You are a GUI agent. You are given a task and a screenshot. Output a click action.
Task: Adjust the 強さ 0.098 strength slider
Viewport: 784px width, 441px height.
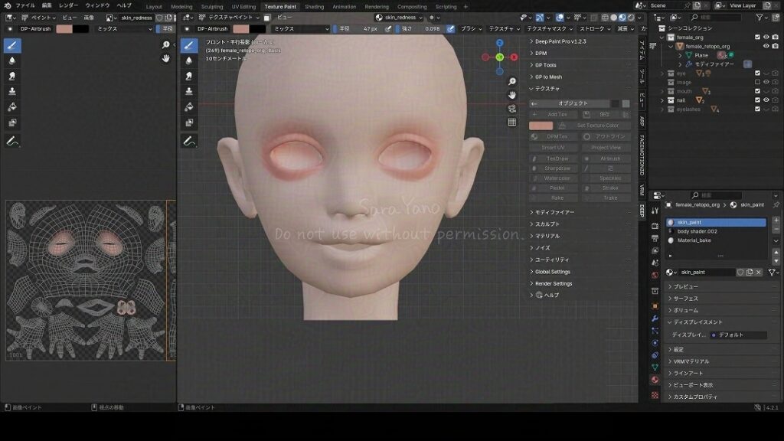[x=422, y=28]
